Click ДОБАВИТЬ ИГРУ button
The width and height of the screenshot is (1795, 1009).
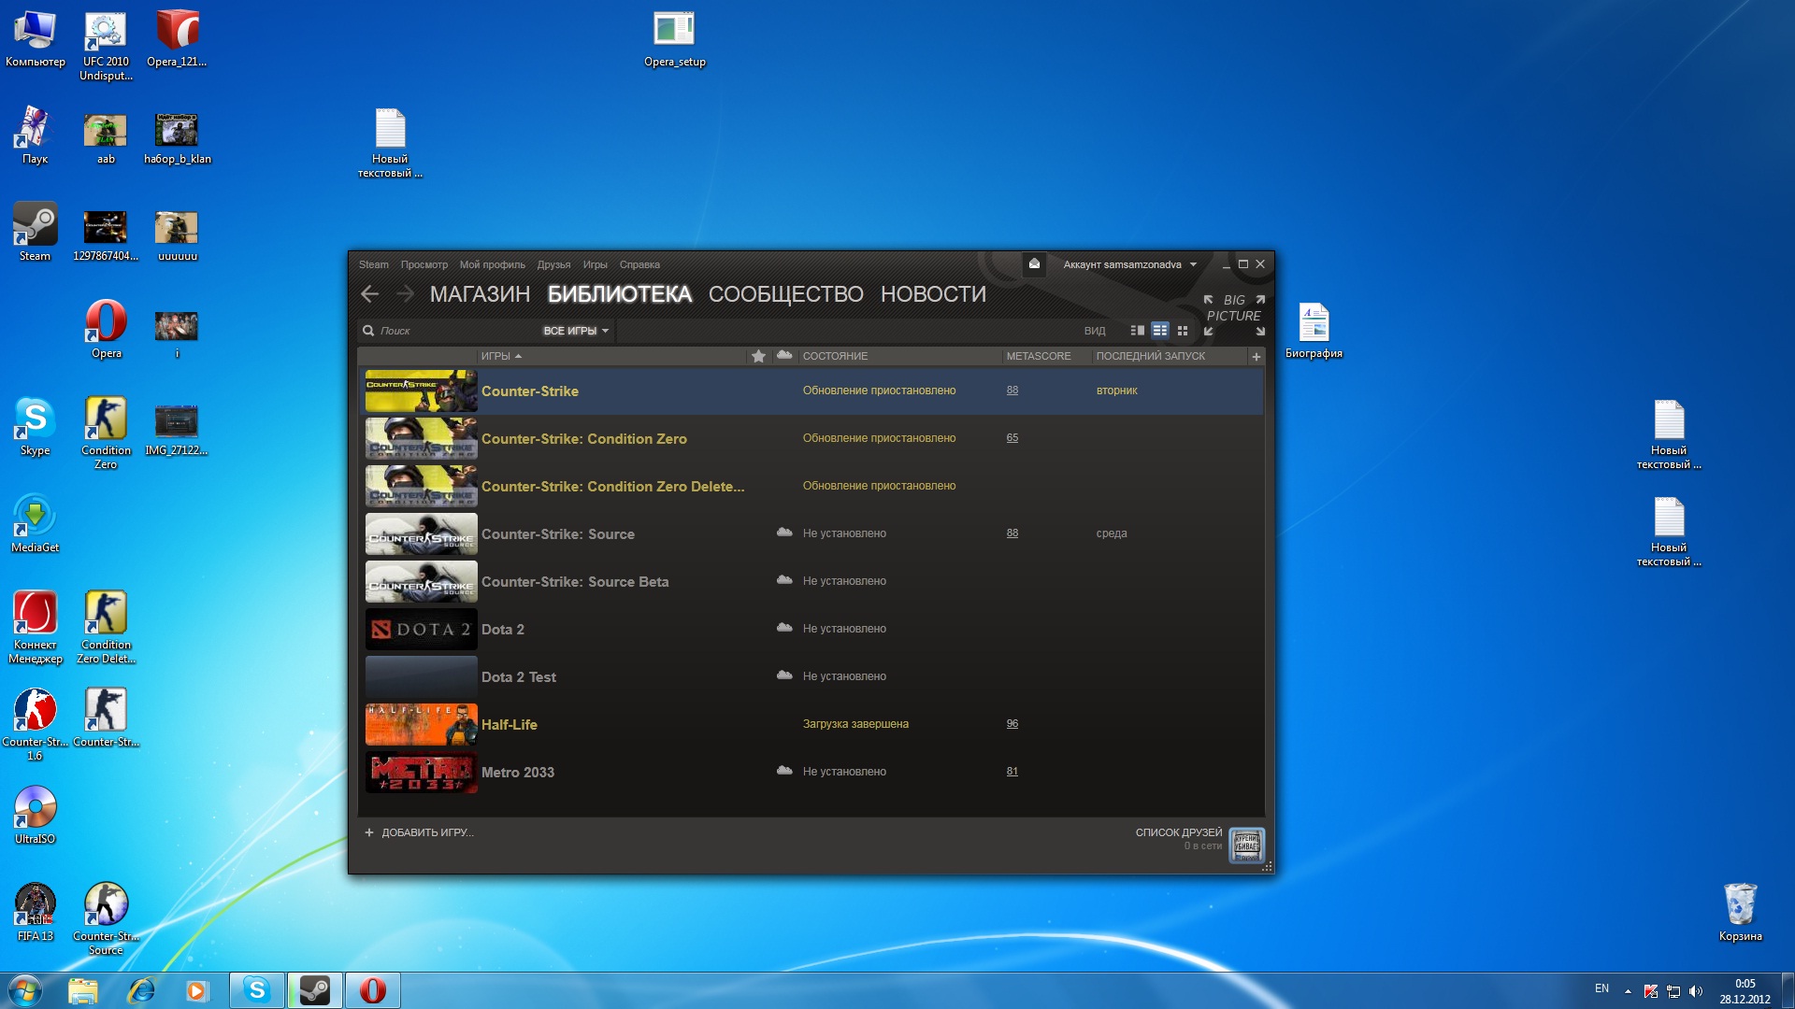(419, 832)
